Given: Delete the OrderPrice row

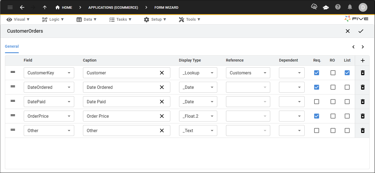Looking at the screenshot, I should [362, 116].
